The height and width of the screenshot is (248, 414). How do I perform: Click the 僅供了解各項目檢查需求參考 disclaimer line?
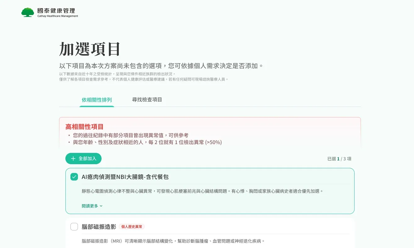click(144, 79)
